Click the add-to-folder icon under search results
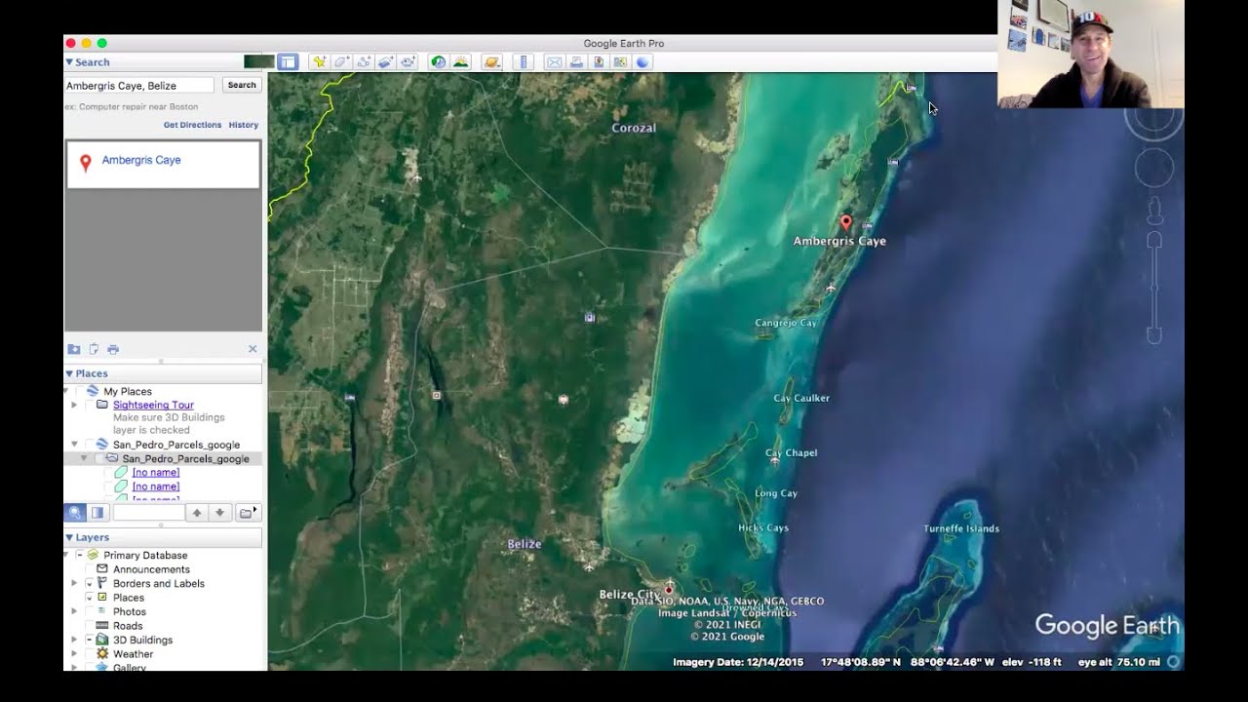This screenshot has width=1248, height=702. tap(74, 349)
